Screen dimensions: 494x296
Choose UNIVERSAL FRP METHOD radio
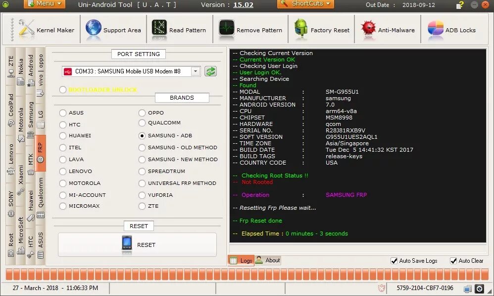pos(142,183)
